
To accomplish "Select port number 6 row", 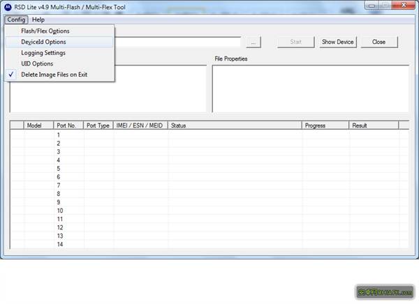I will [x=209, y=177].
